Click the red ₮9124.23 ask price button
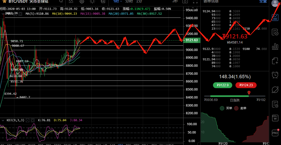The image size is (281, 145). 246,85
